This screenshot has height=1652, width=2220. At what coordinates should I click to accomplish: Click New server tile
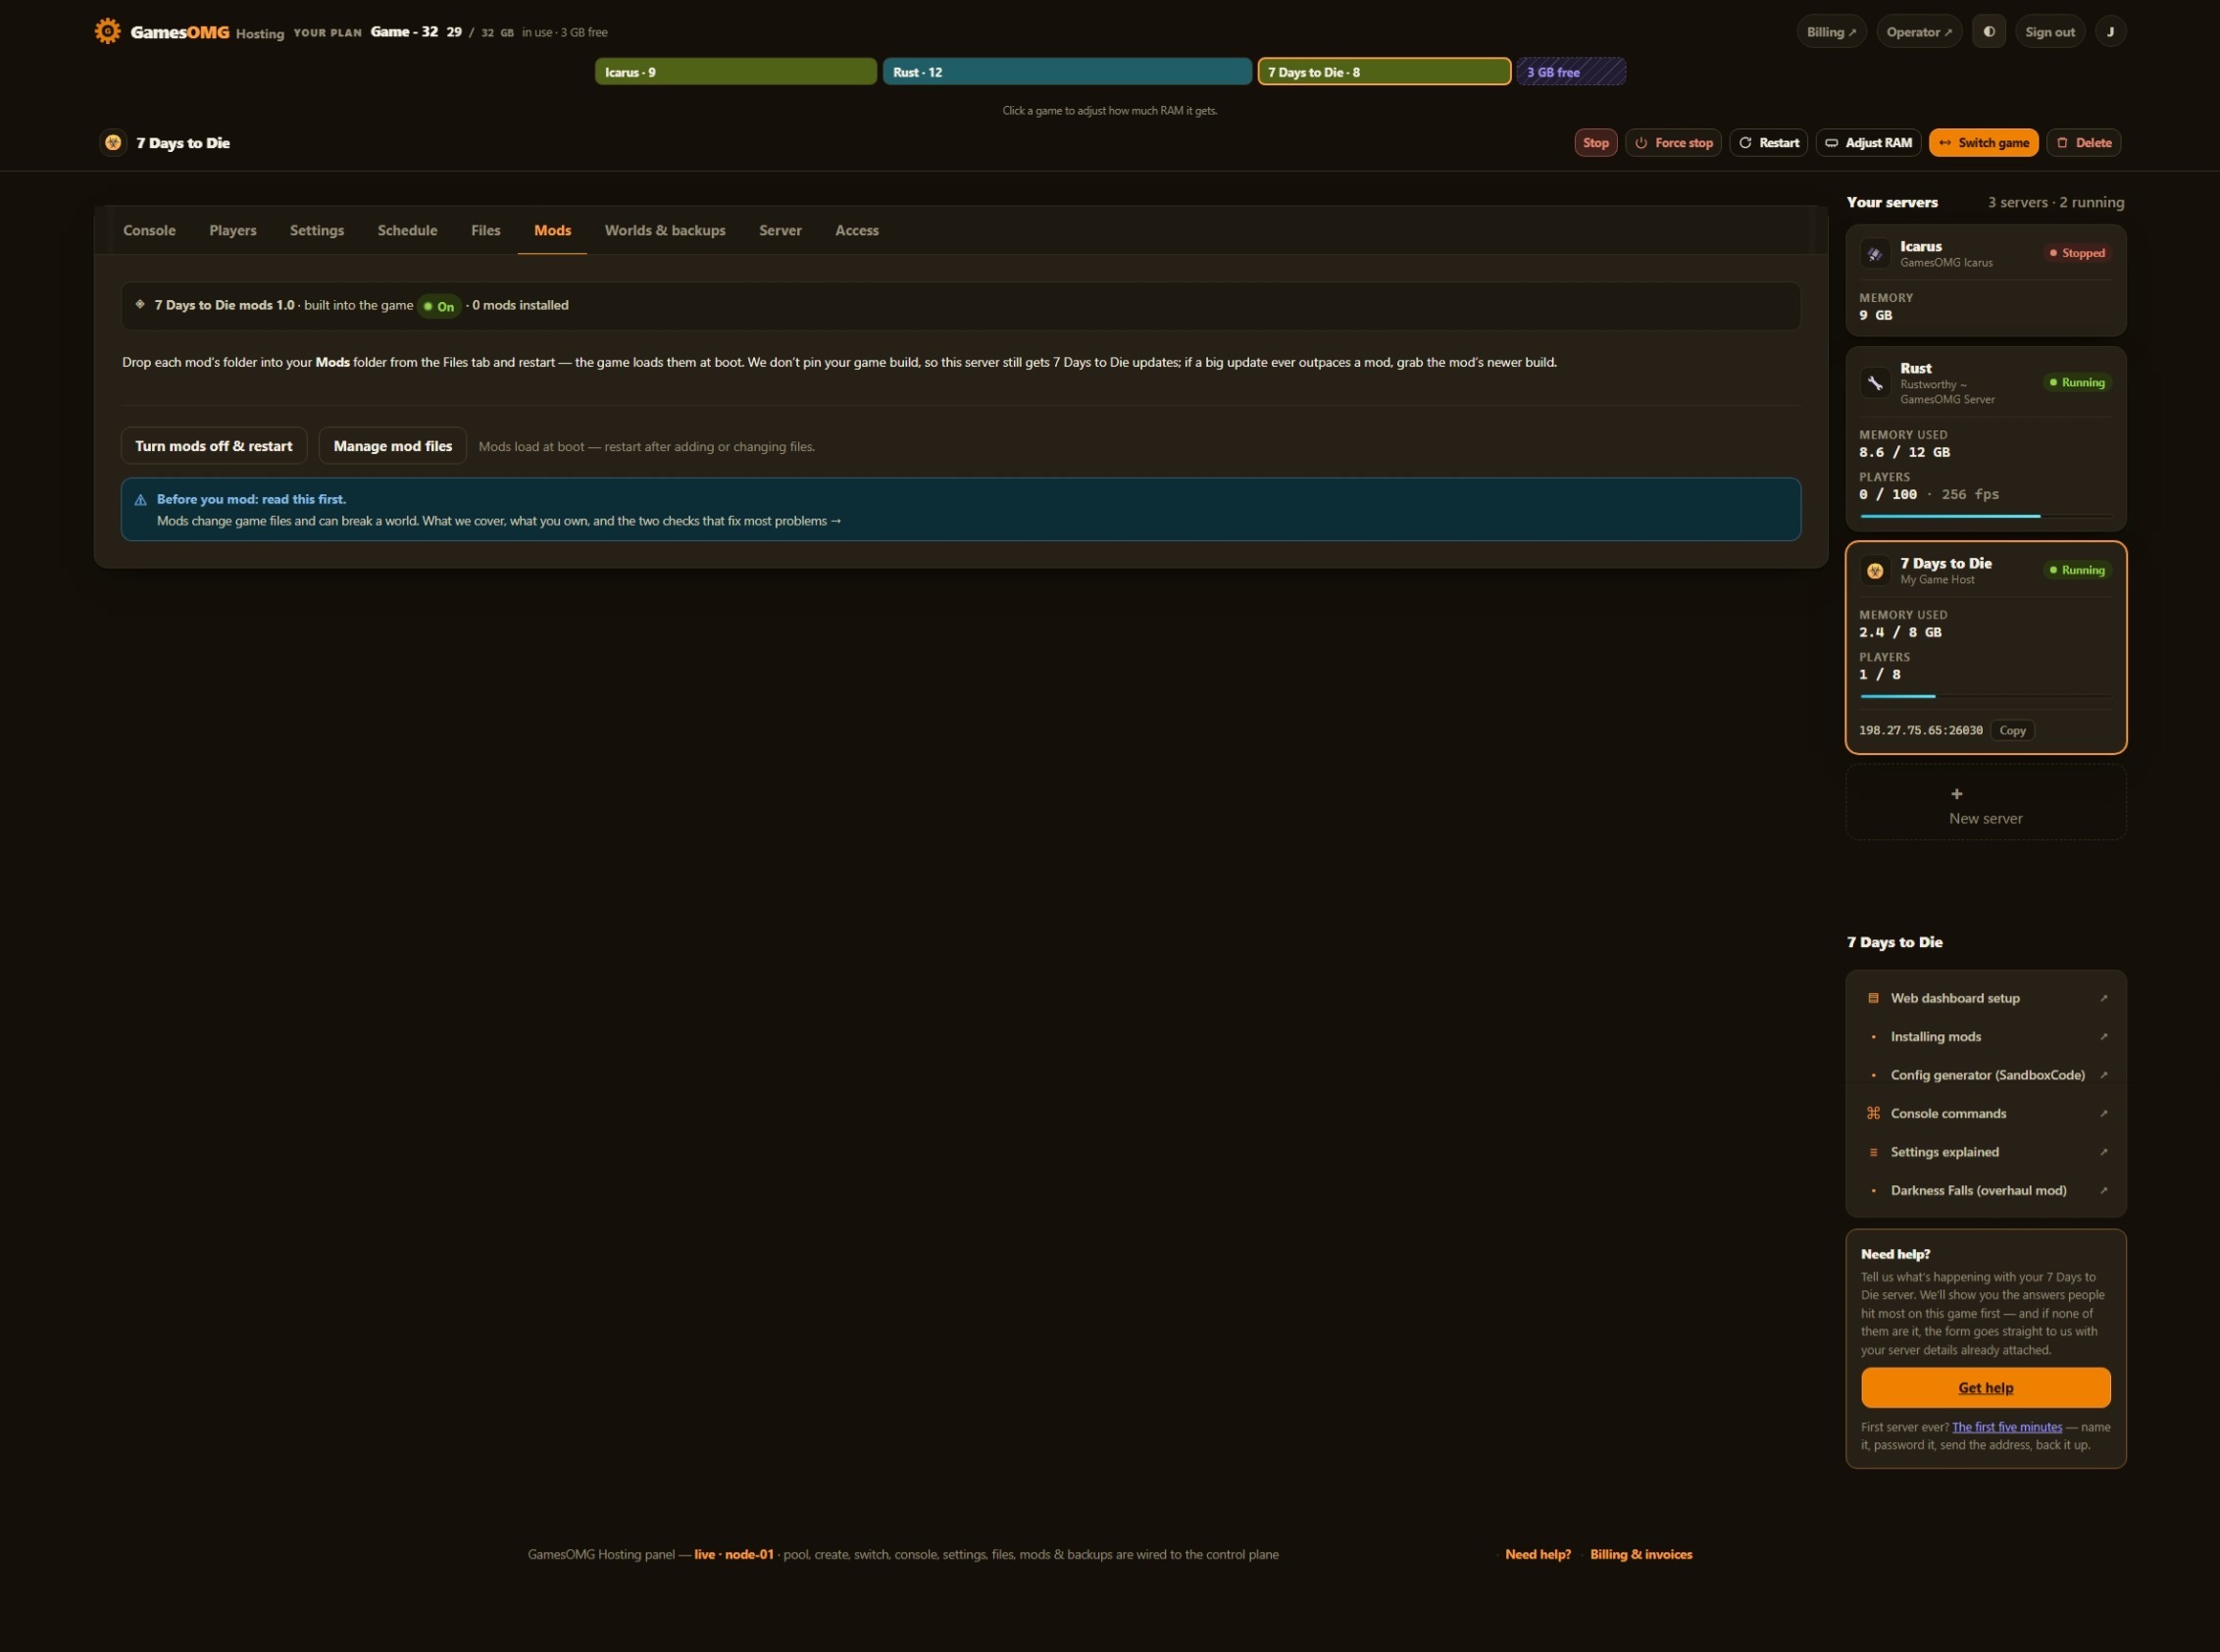point(1985,803)
